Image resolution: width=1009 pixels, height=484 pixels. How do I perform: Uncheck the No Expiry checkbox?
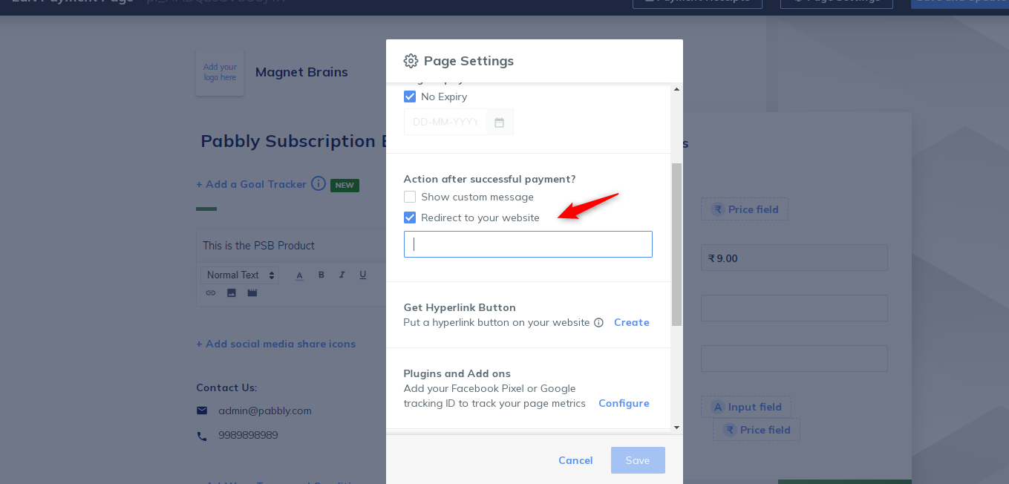pyautogui.click(x=410, y=97)
